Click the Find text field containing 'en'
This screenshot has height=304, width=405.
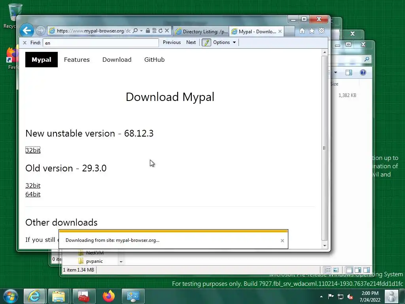[x=101, y=43]
